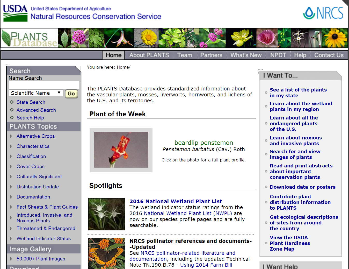This screenshot has height=269, width=349.
Task: Click the butterfly pollinator spotlight thumbnail
Action: (x=107, y=253)
